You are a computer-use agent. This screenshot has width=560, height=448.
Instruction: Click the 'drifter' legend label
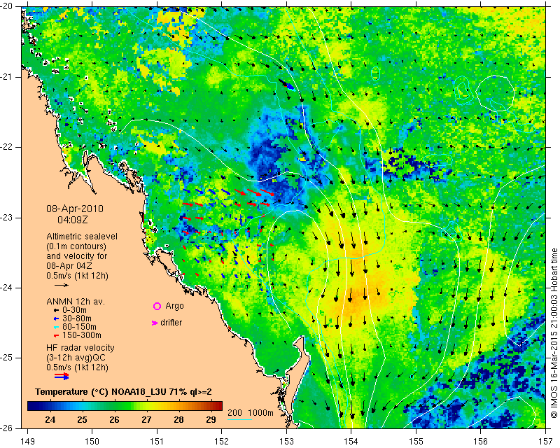point(171,323)
